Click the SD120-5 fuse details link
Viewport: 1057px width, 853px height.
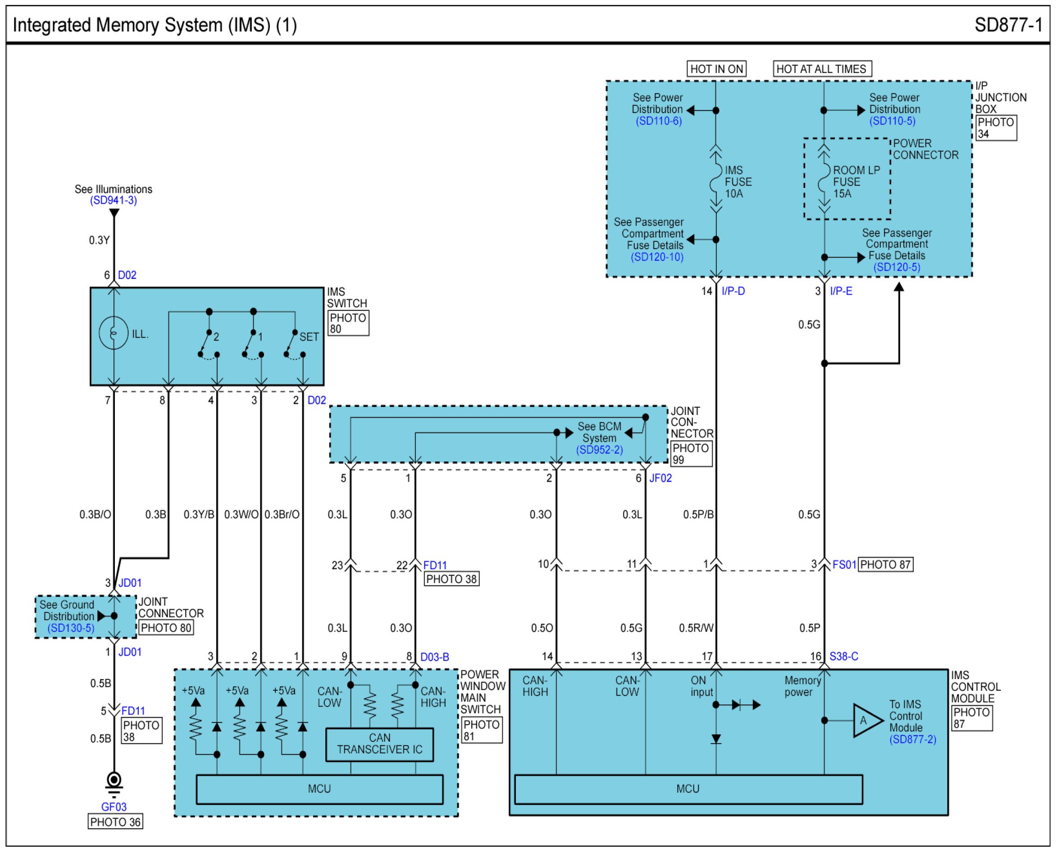pyautogui.click(x=897, y=267)
